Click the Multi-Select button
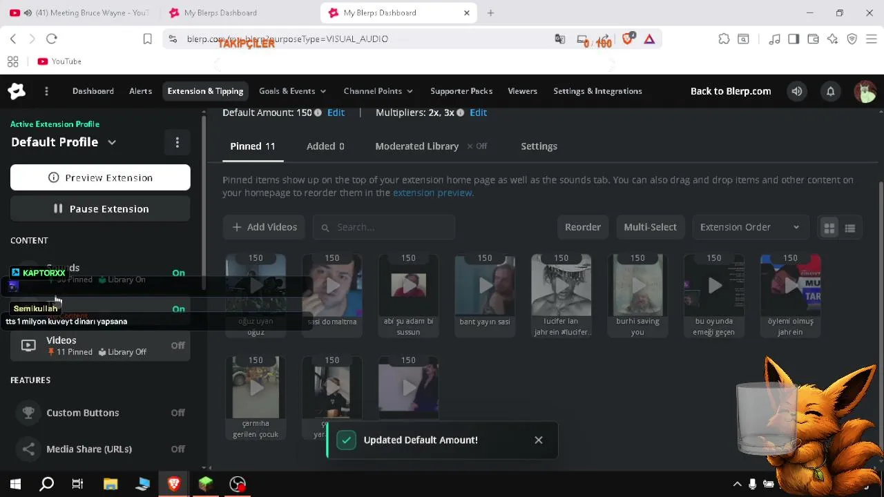This screenshot has height=497, width=884. click(x=650, y=227)
